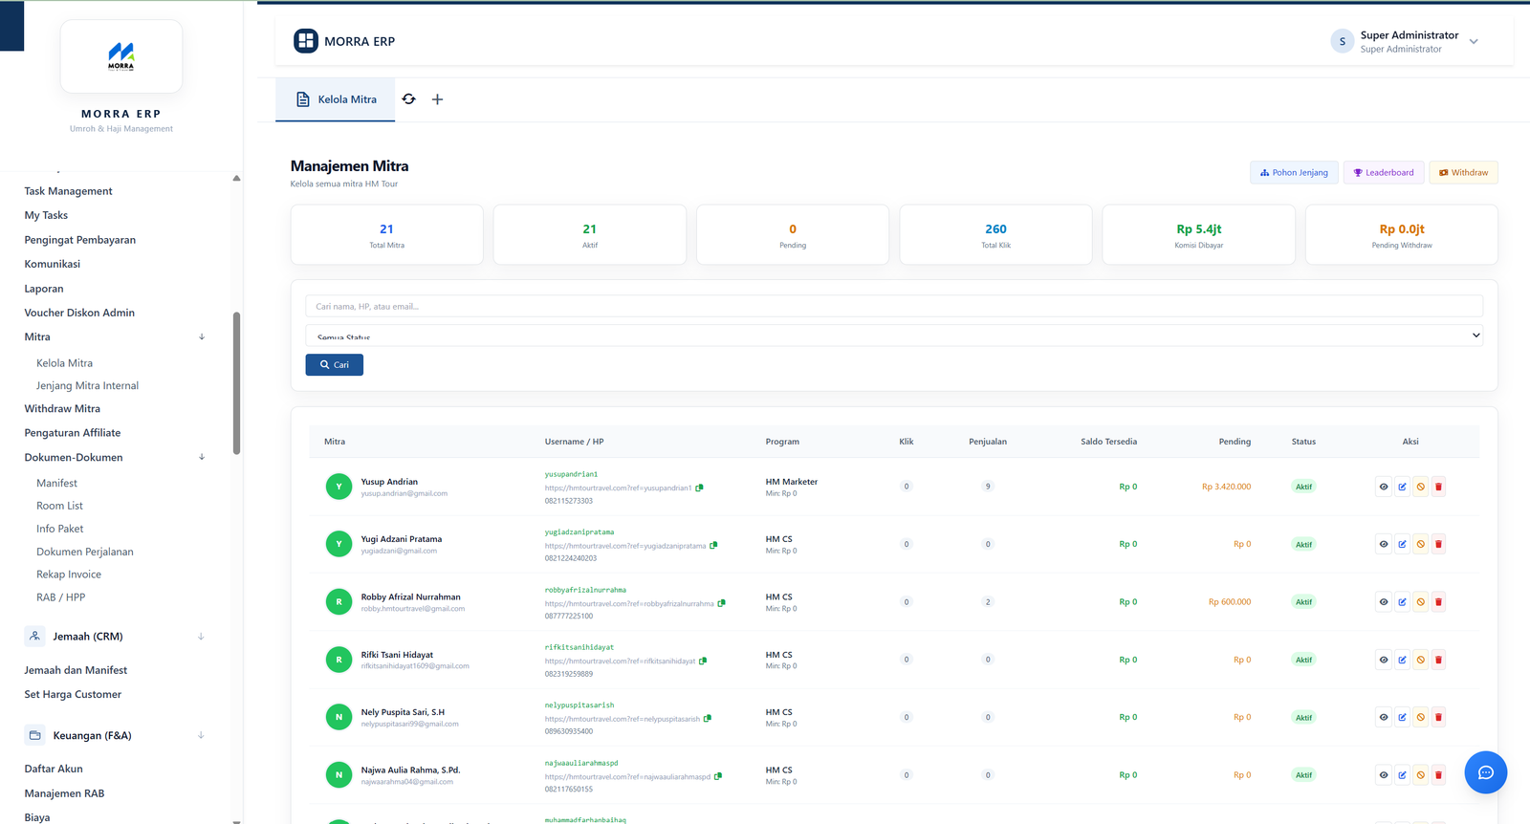Suspend mitra Robby Afrizal Nurrahman
1530x824 pixels.
(x=1420, y=602)
